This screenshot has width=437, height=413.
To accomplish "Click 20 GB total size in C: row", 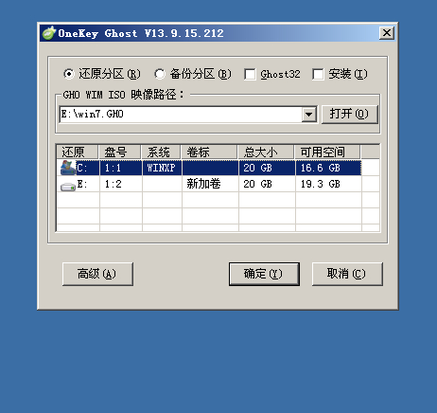I will click(x=267, y=168).
